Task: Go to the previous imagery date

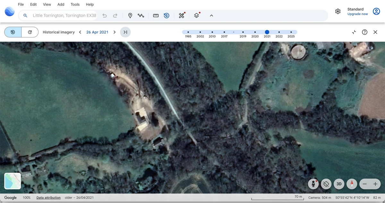Action: (x=80, y=32)
